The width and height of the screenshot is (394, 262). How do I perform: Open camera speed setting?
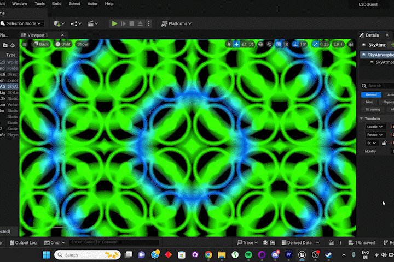pyautogui.click(x=338, y=44)
